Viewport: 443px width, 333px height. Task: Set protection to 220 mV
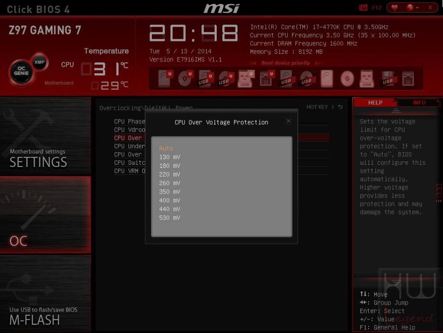coord(170,174)
